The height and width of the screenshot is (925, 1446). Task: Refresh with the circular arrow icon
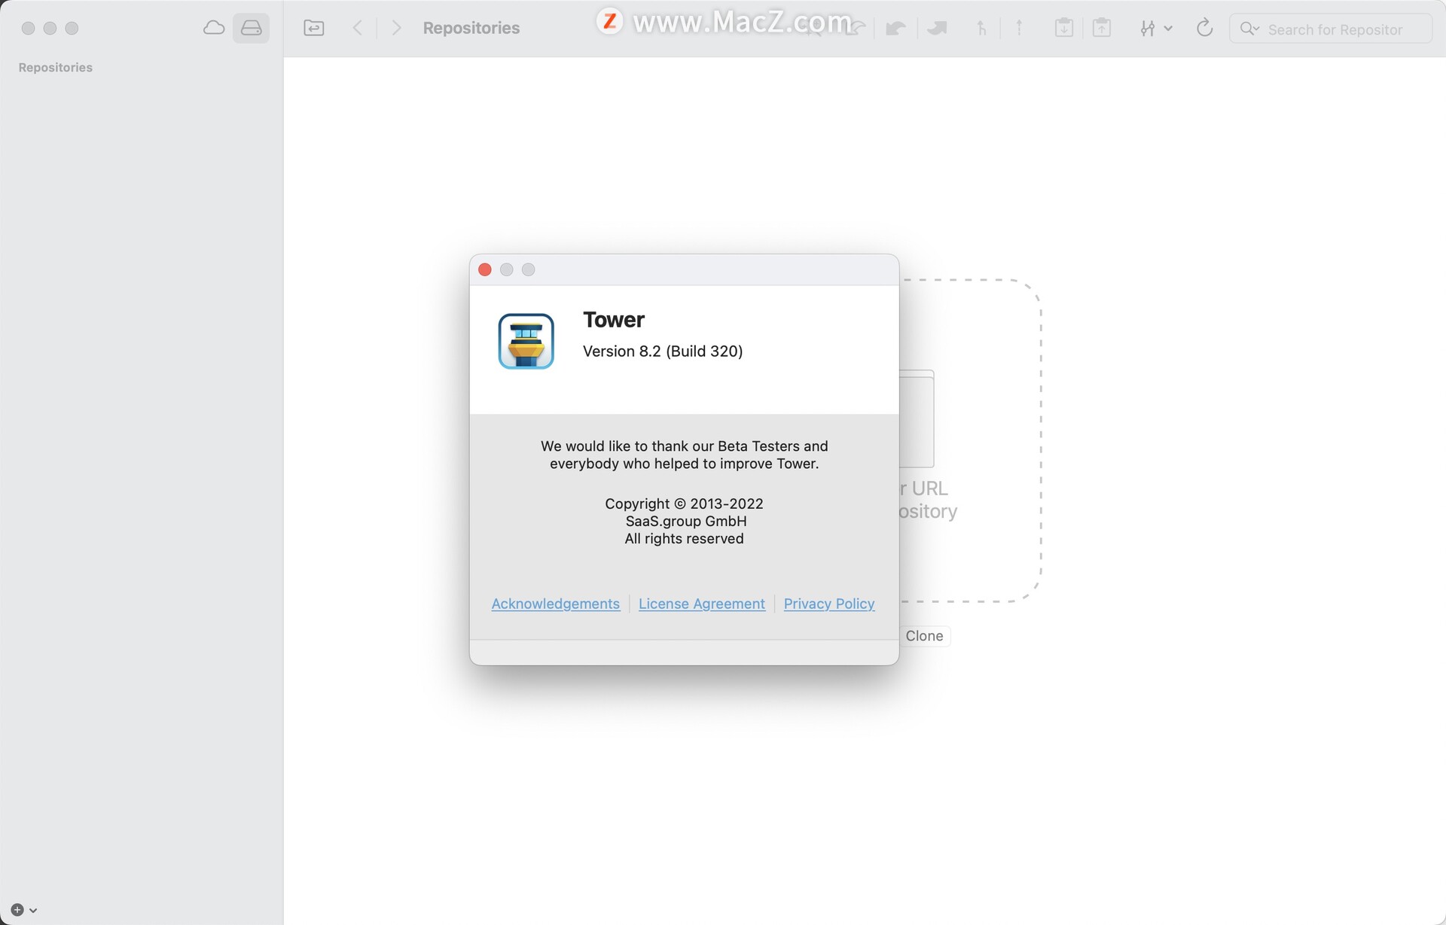pyautogui.click(x=1204, y=29)
